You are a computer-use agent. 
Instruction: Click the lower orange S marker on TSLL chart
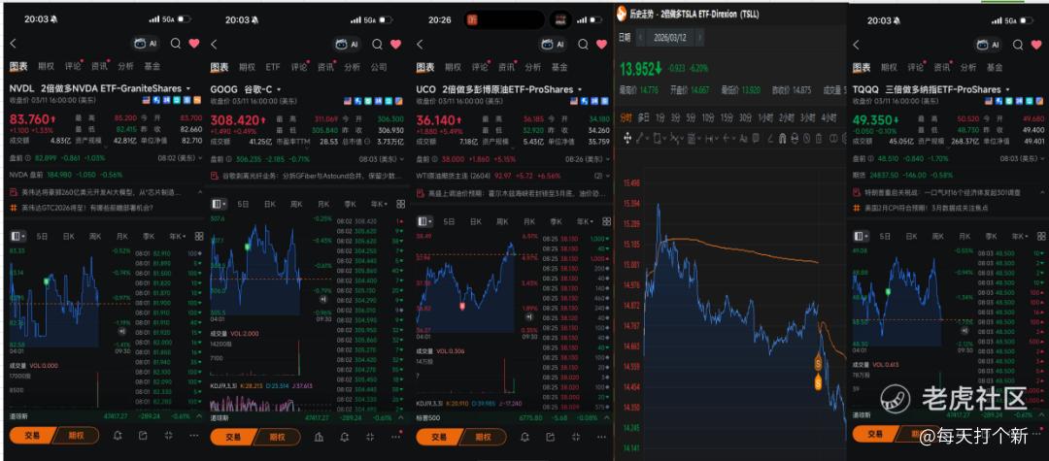coord(818,382)
